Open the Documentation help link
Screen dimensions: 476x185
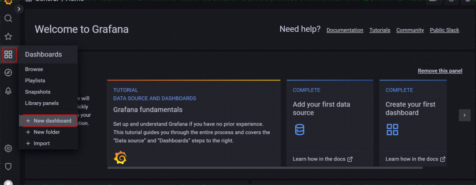pos(345,30)
